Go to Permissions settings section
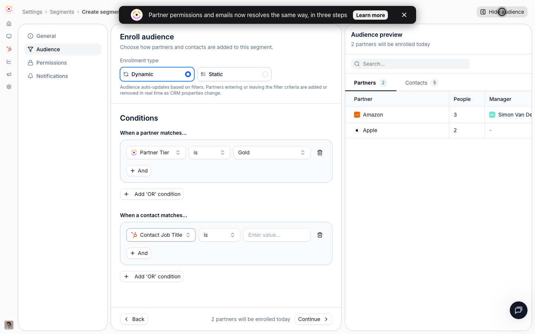The height and width of the screenshot is (334, 535). [63, 63]
